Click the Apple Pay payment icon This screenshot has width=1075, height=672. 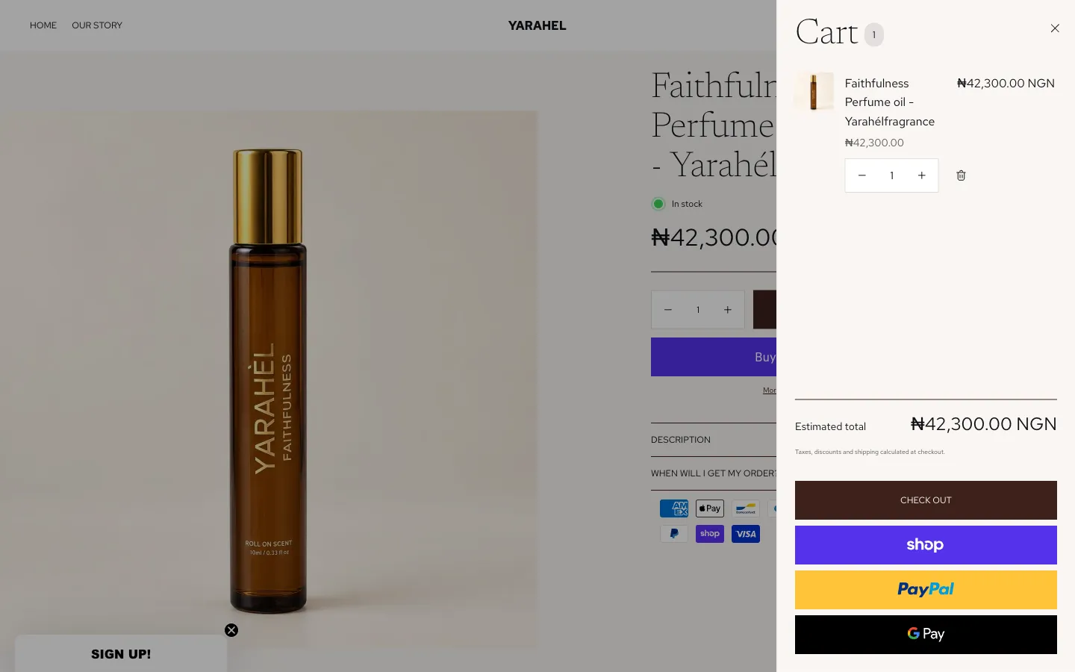click(x=710, y=508)
